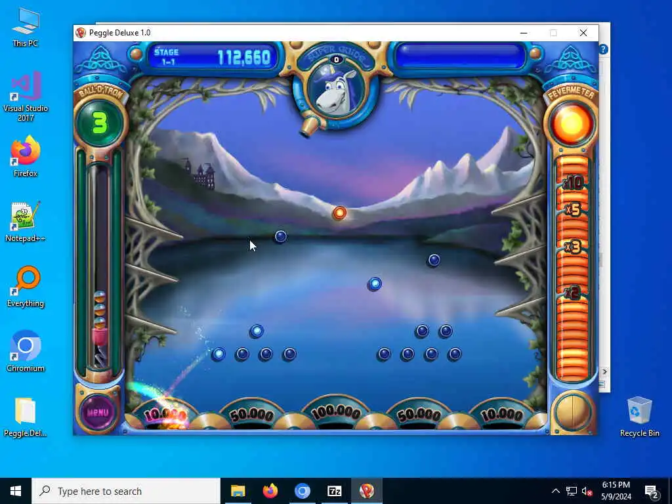The height and width of the screenshot is (504, 672).
Task: Open the Windows Start menu
Action: click(x=16, y=491)
